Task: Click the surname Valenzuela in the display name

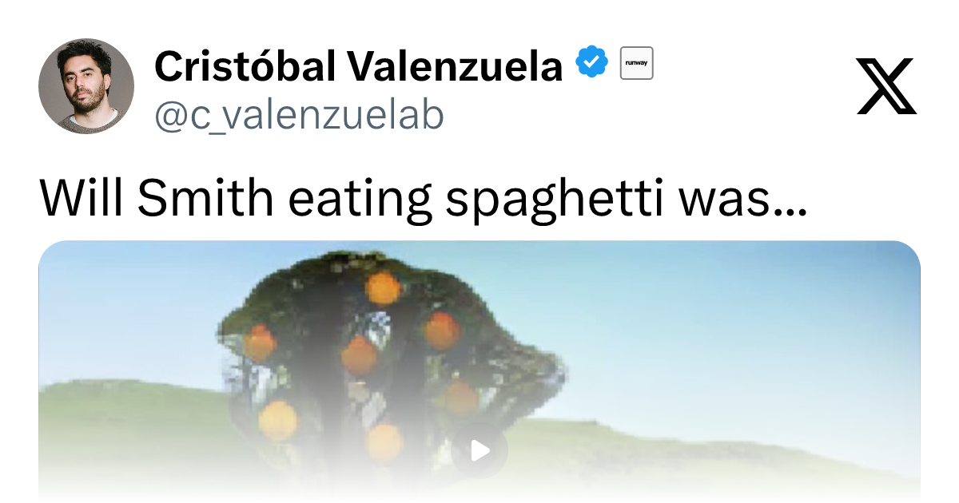Action: [x=454, y=66]
